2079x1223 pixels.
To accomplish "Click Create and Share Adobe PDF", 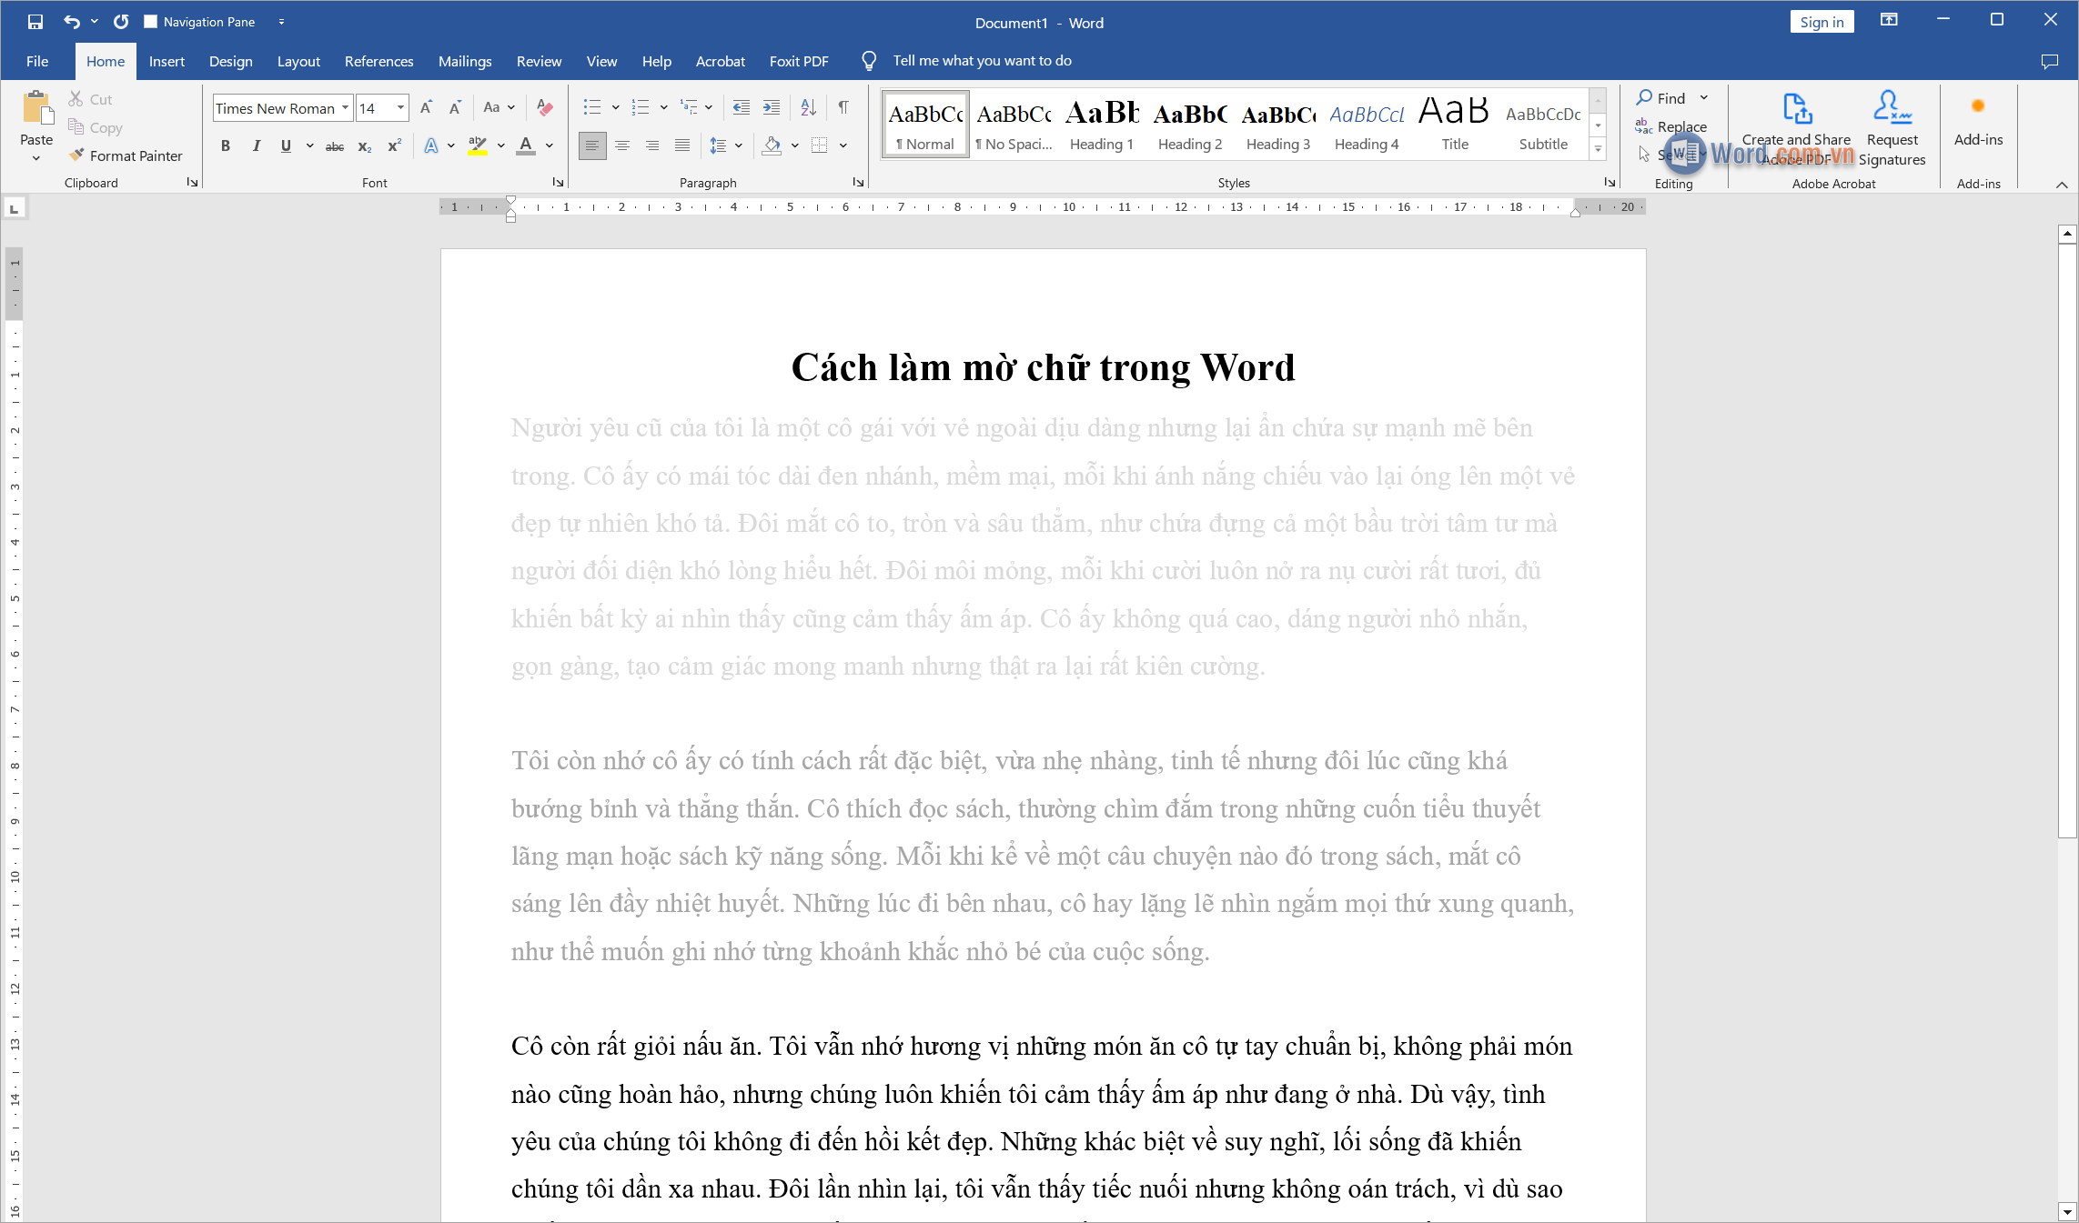I will click(x=1797, y=129).
